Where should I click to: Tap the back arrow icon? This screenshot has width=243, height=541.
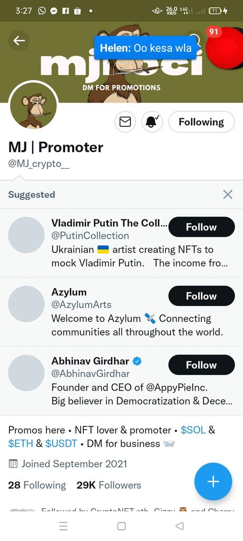point(19,41)
